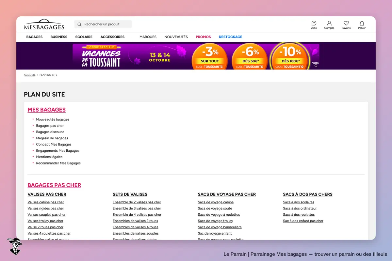Go to ACCUEIL breadcrumb link
392x261 pixels.
click(29, 75)
